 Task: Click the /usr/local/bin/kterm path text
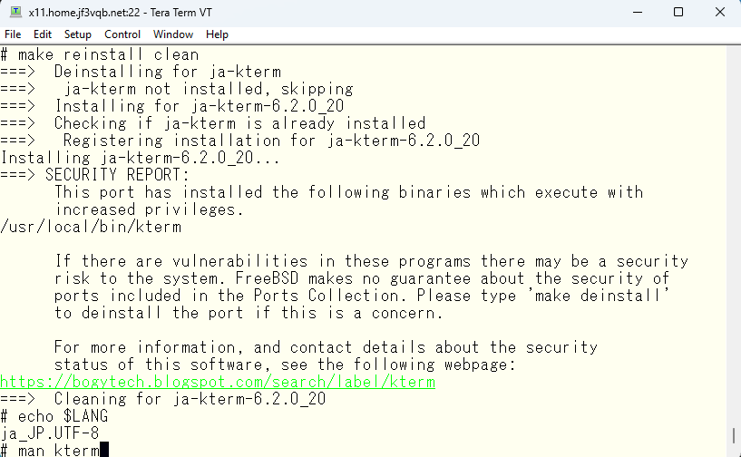coord(91,227)
